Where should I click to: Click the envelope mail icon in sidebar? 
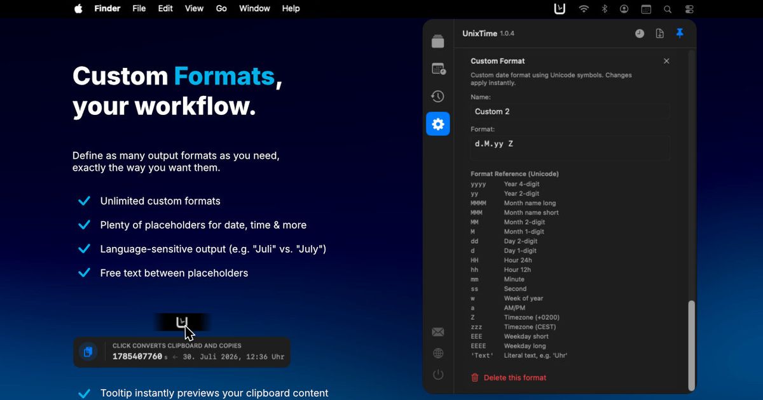[438, 332]
